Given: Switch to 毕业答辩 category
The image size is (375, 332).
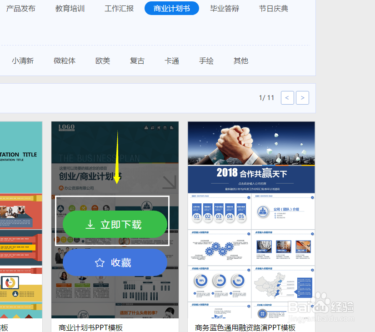Looking at the screenshot, I should [x=225, y=9].
